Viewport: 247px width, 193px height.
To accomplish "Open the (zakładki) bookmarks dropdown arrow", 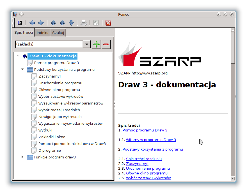I will [x=87, y=44].
